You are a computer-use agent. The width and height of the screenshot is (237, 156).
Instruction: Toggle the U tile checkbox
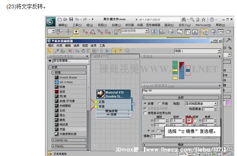coord(195,120)
